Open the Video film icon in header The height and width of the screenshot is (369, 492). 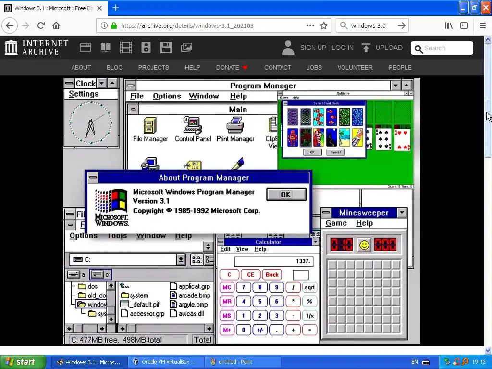click(x=125, y=48)
